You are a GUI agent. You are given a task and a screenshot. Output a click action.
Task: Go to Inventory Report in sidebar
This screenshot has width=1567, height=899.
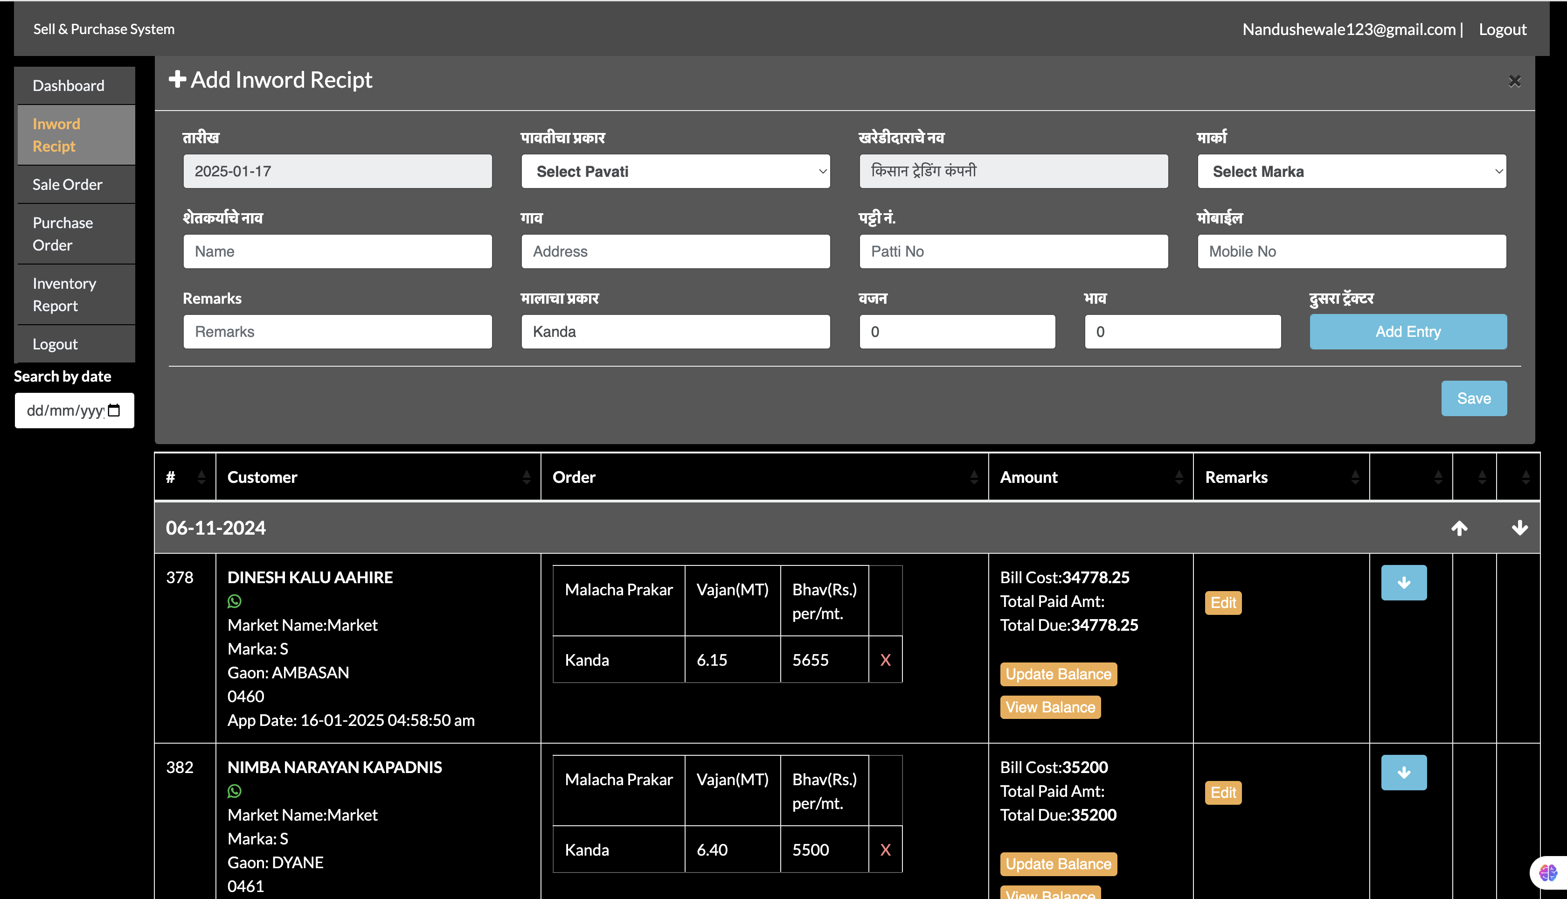point(64,294)
